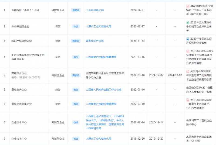Click 省级 tag in 重点龙头企业 row
Image resolution: width=216 pixels, height=145 pixels.
click(x=76, y=89)
